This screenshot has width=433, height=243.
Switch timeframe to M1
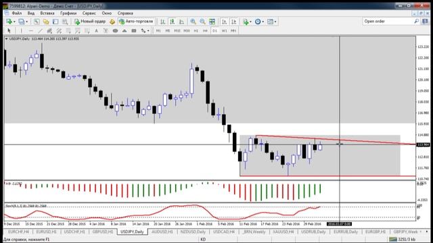(x=158, y=30)
